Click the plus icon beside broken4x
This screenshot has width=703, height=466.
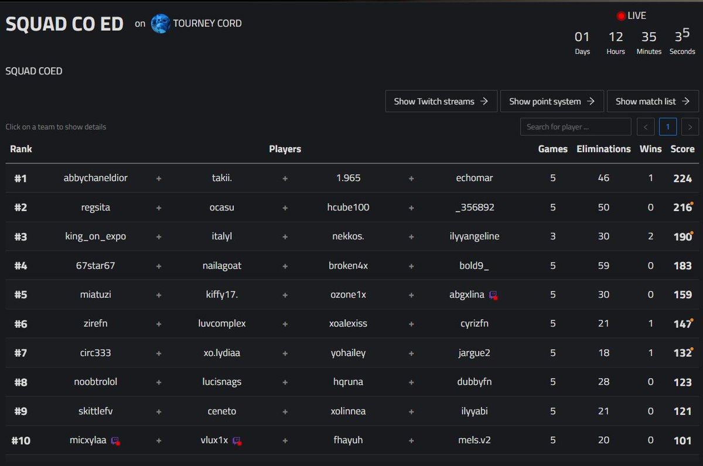[411, 266]
